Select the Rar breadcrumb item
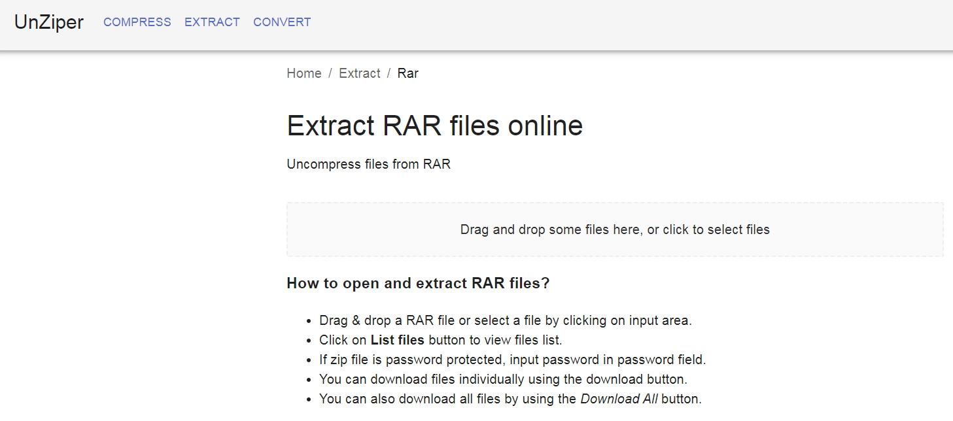This screenshot has height=421, width=953. 407,73
